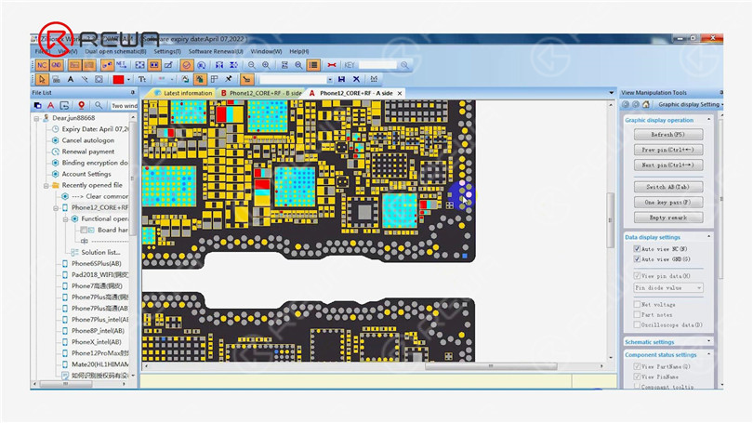The height and width of the screenshot is (423, 753).
Task: Enable Part notes checkbox
Action: (x=637, y=314)
